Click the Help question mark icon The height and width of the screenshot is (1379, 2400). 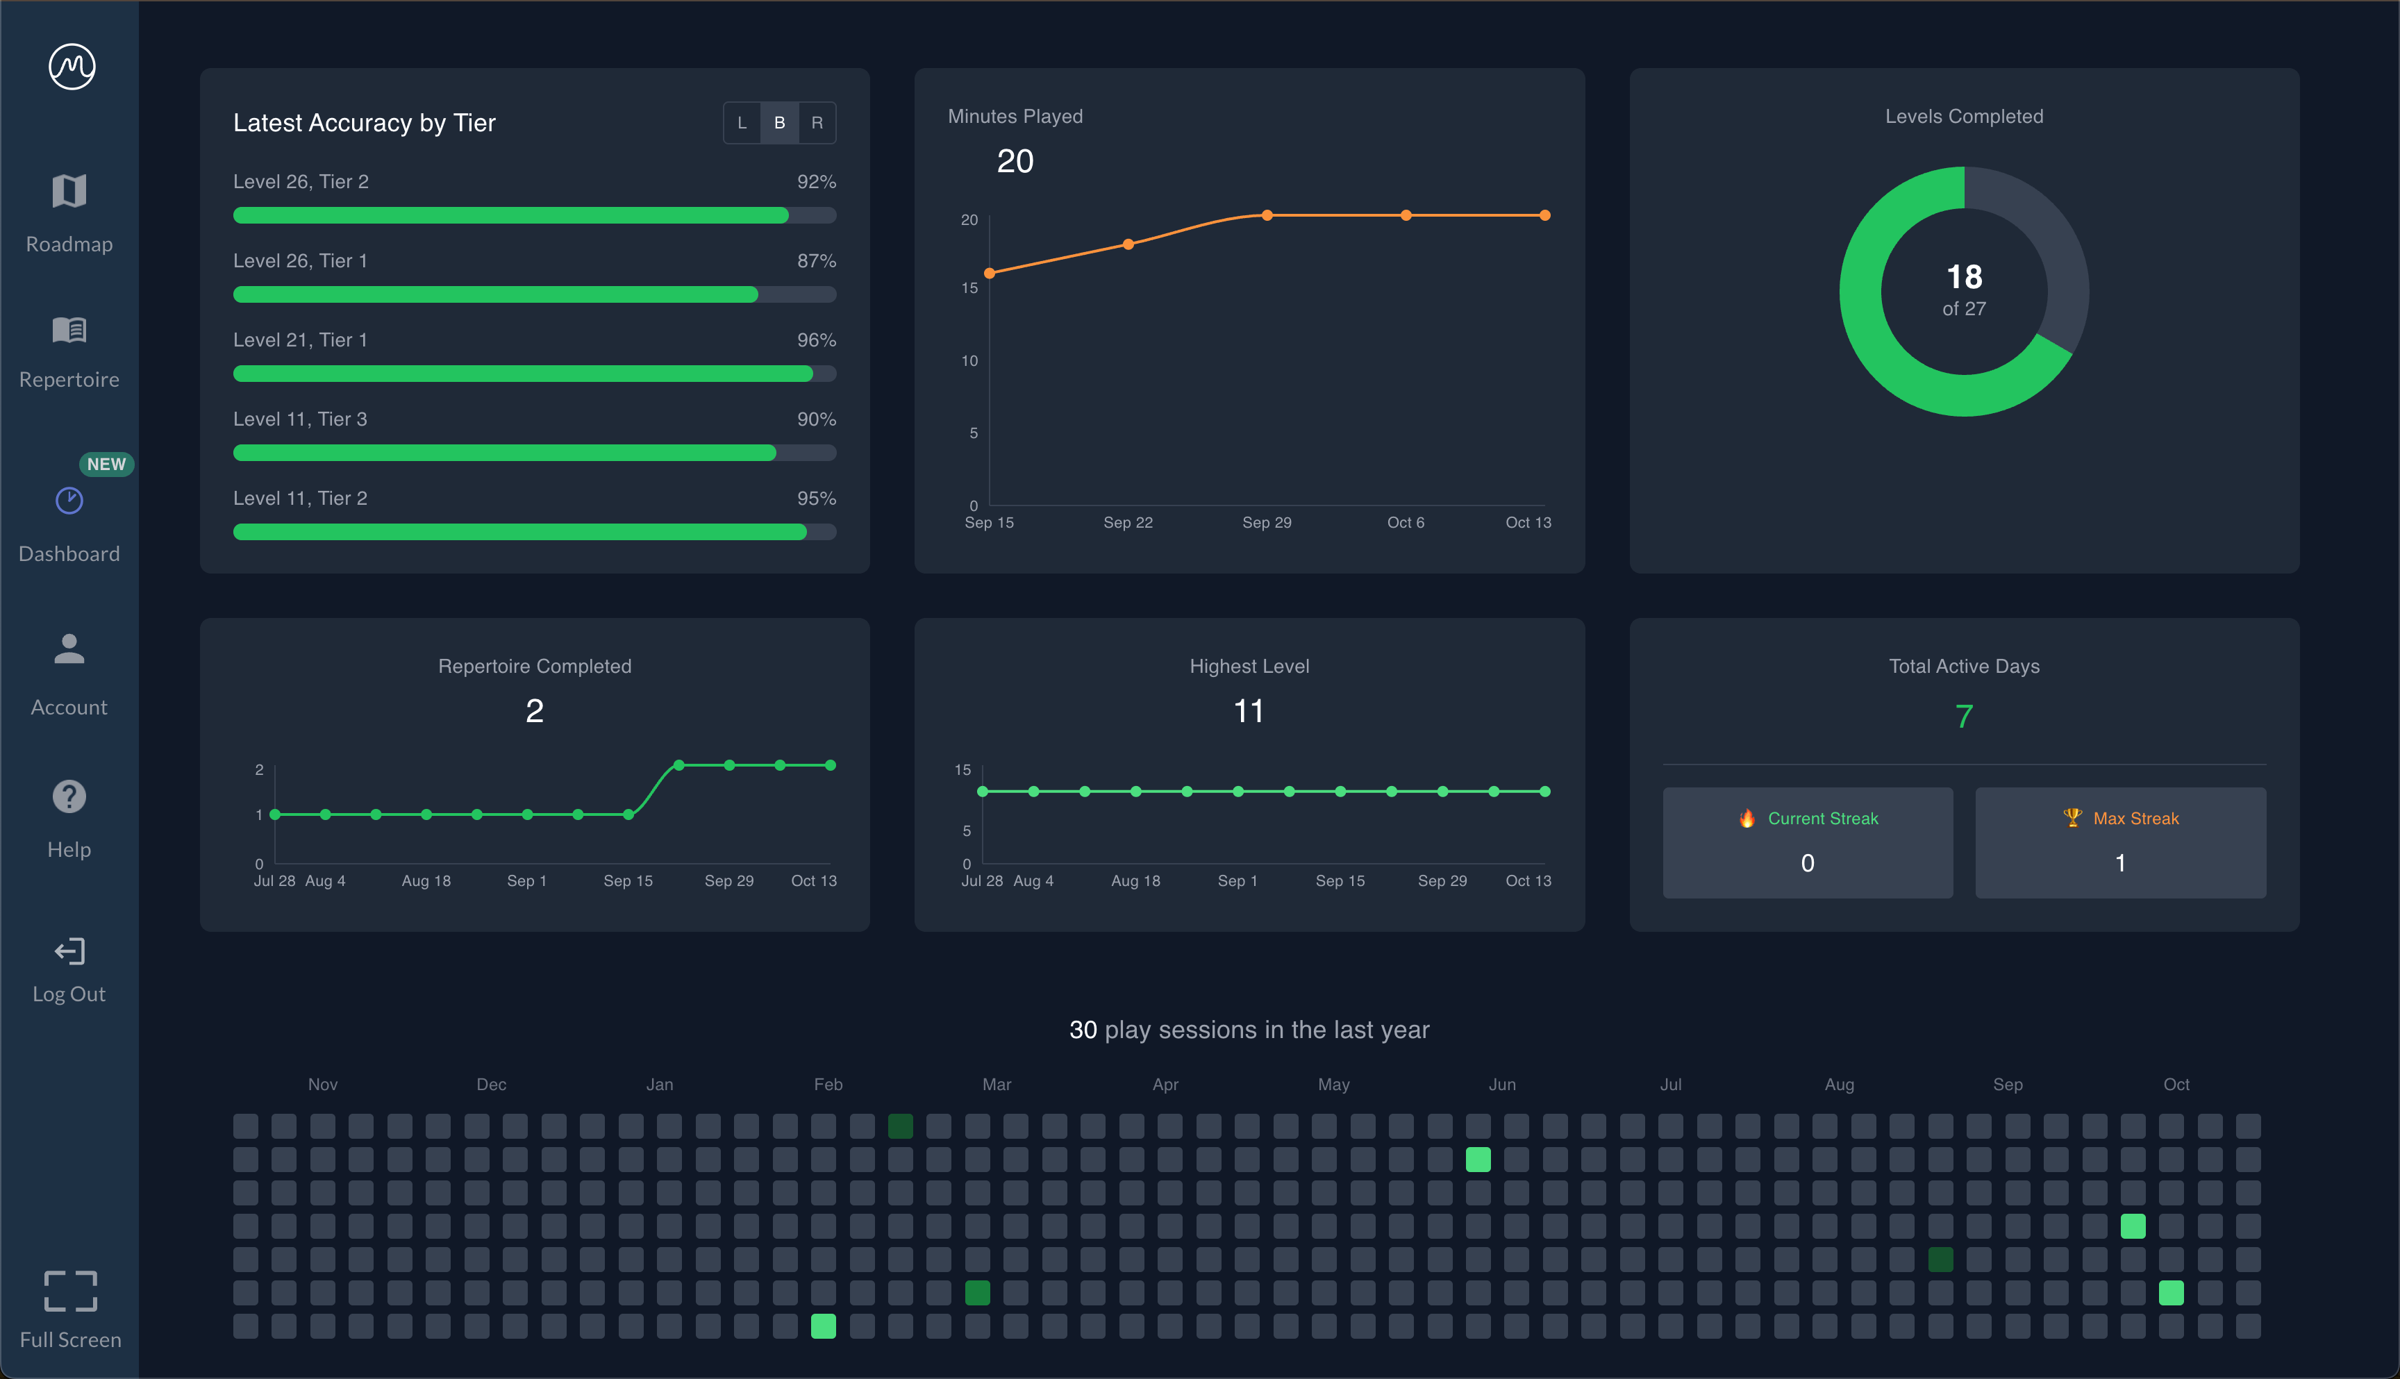(x=69, y=796)
